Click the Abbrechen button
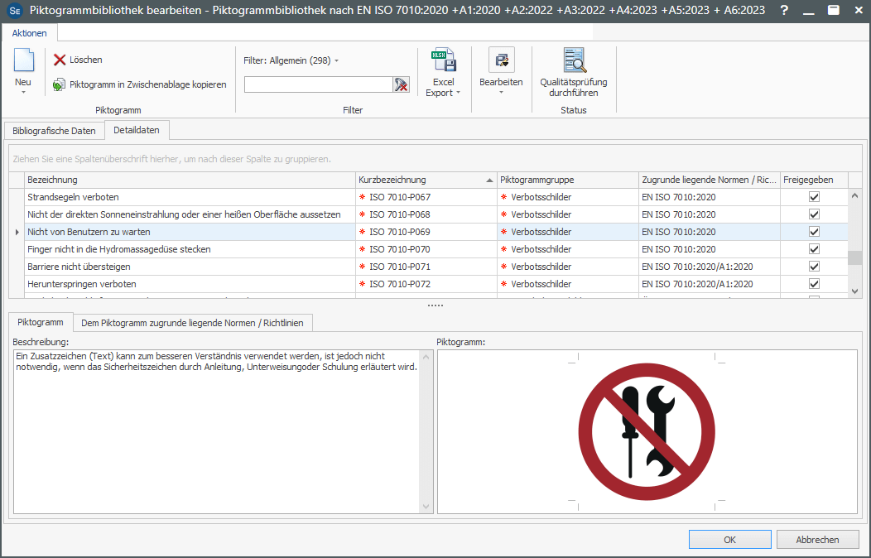Viewport: 871px width, 558px height. [x=817, y=540]
